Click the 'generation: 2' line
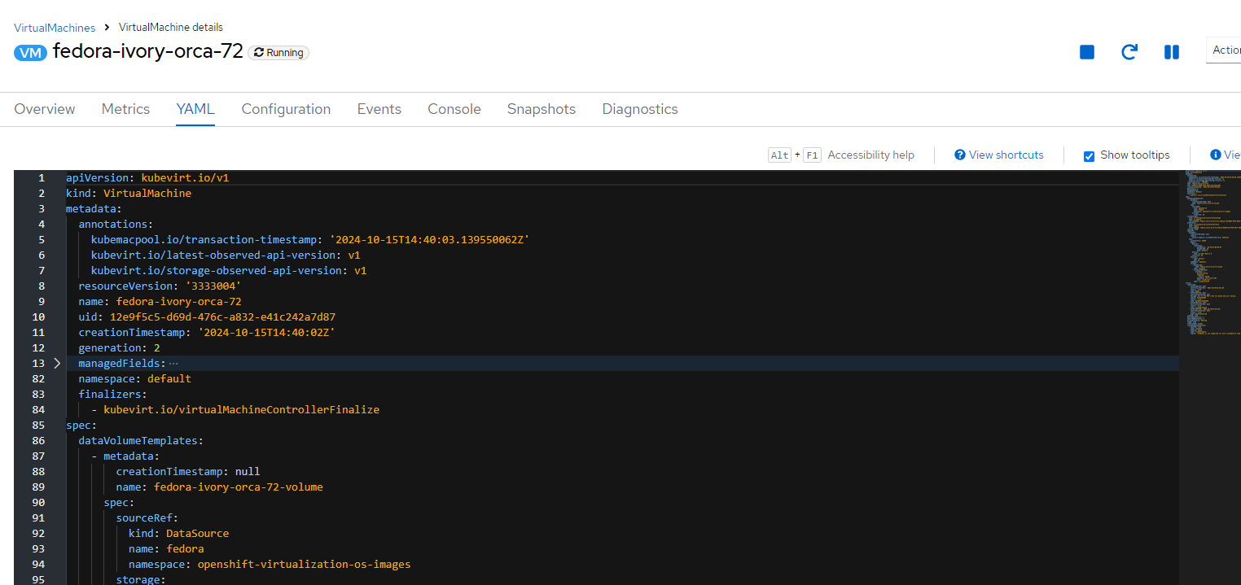This screenshot has height=585, width=1241. tap(119, 348)
